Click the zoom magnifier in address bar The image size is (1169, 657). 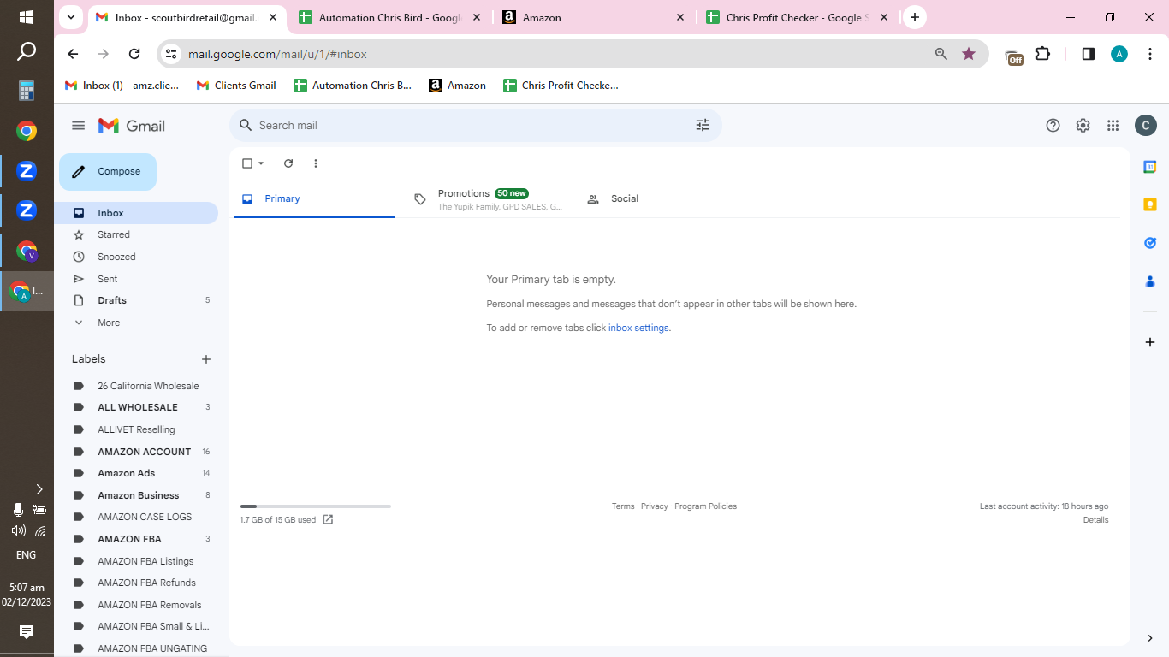click(x=941, y=54)
